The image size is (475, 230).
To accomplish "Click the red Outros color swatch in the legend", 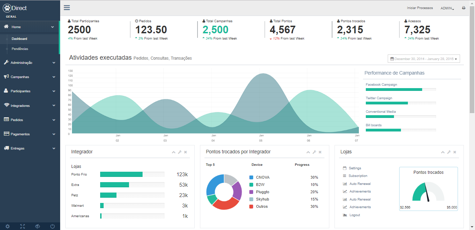I will pyautogui.click(x=251, y=207).
